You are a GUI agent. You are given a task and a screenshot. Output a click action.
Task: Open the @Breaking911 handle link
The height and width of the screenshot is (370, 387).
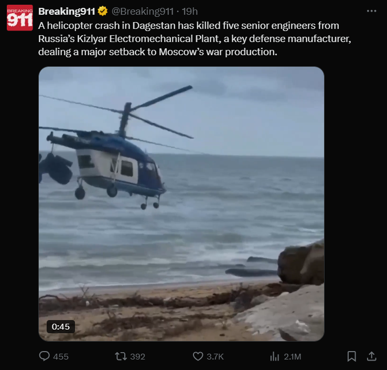tap(143, 12)
